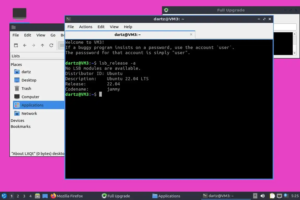The image size is (300, 200).
Task: Open the removable media eject tray icon
Action: click(255, 196)
